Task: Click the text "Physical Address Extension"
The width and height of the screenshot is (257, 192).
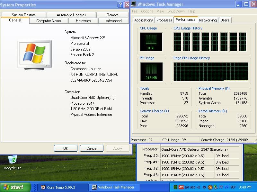Action: click(91, 115)
